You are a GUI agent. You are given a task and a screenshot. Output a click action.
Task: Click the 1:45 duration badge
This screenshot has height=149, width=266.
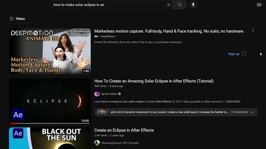coord(86,71)
